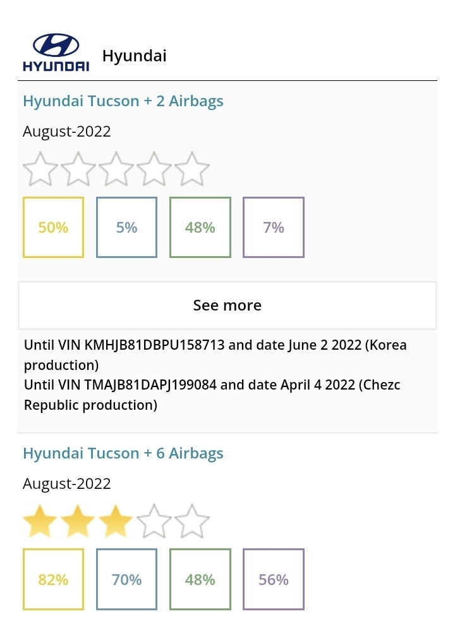Select the blue 70% score box

point(126,579)
